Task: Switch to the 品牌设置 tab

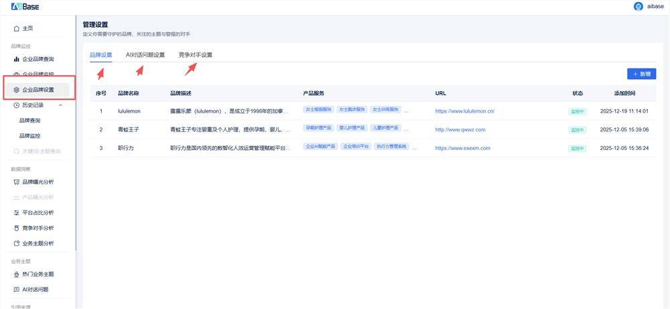Action: tap(101, 55)
